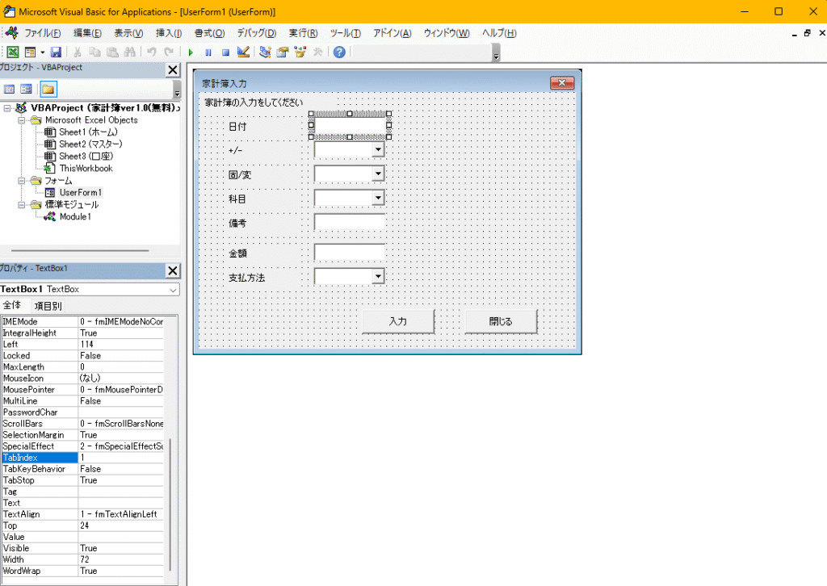Click the 閉じる button on the form
This screenshot has height=586, width=827.
pyautogui.click(x=501, y=321)
